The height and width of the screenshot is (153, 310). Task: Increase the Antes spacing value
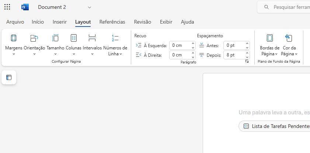click(x=247, y=44)
